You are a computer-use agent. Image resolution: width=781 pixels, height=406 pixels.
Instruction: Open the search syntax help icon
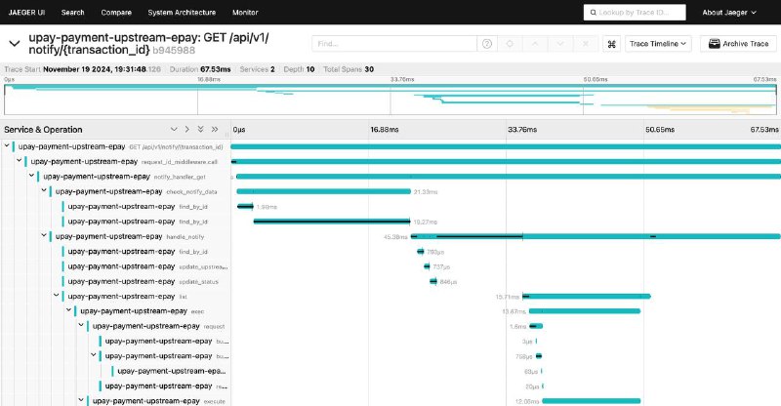[x=487, y=44]
